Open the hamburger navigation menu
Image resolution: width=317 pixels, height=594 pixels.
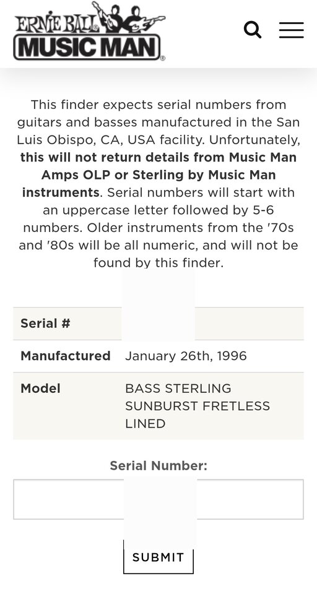pyautogui.click(x=291, y=30)
